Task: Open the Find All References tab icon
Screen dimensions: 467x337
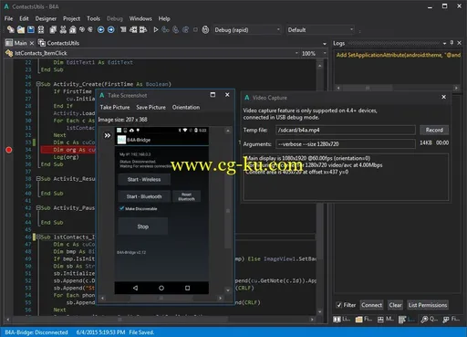Action: 446,319
